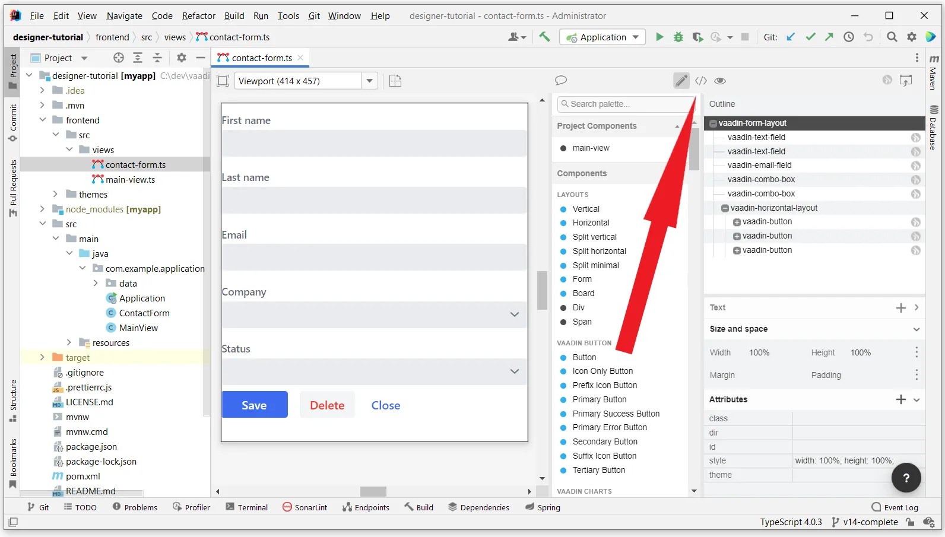945x537 pixels.
Task: Click the Text section plus icon
Action: coord(901,307)
